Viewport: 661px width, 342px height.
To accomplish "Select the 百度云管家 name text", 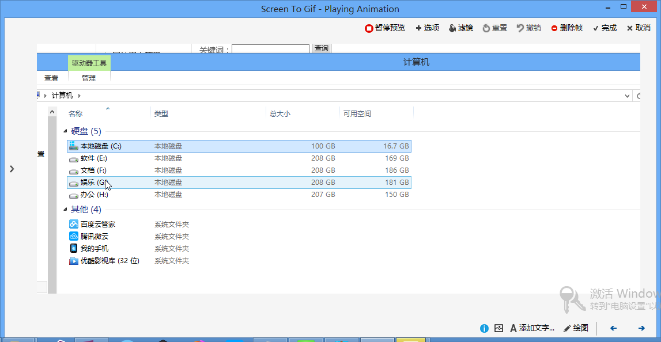I will (98, 225).
